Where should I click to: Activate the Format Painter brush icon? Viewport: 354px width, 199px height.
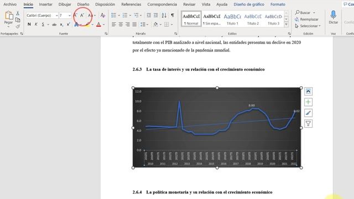click(x=18, y=27)
